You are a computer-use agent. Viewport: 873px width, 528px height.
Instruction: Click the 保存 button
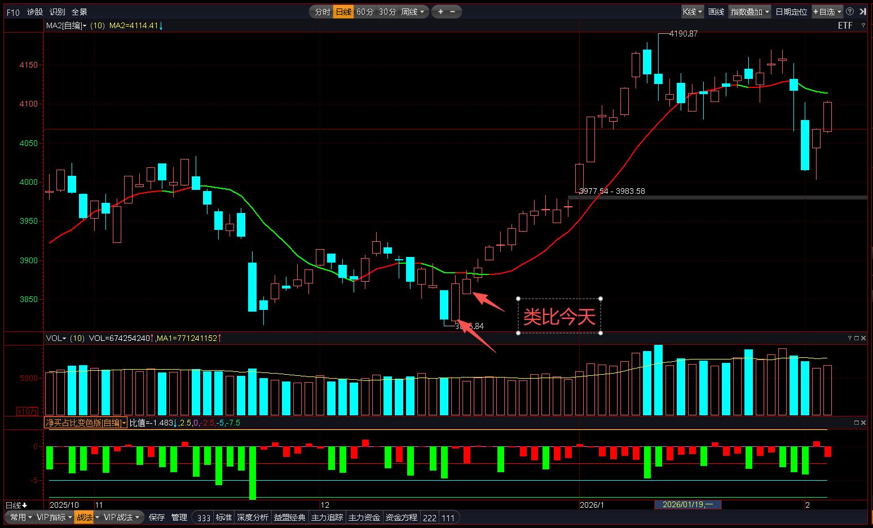coord(157,517)
